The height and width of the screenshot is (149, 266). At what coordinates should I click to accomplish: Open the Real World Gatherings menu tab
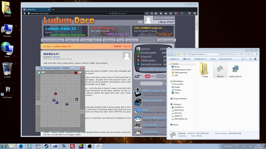(x=53, y=40)
